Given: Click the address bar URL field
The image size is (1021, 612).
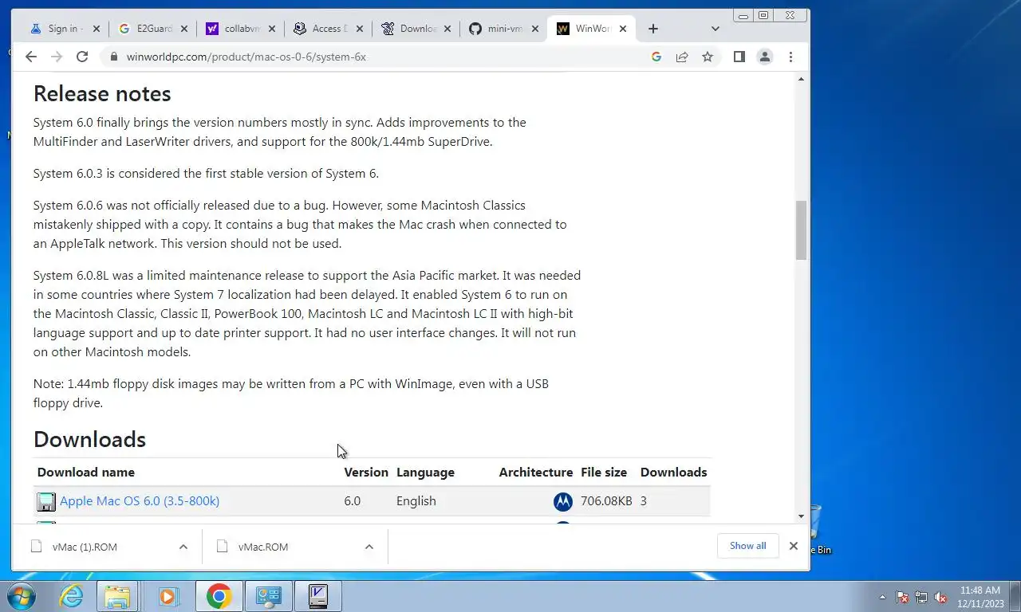Looking at the screenshot, I should pos(383,57).
